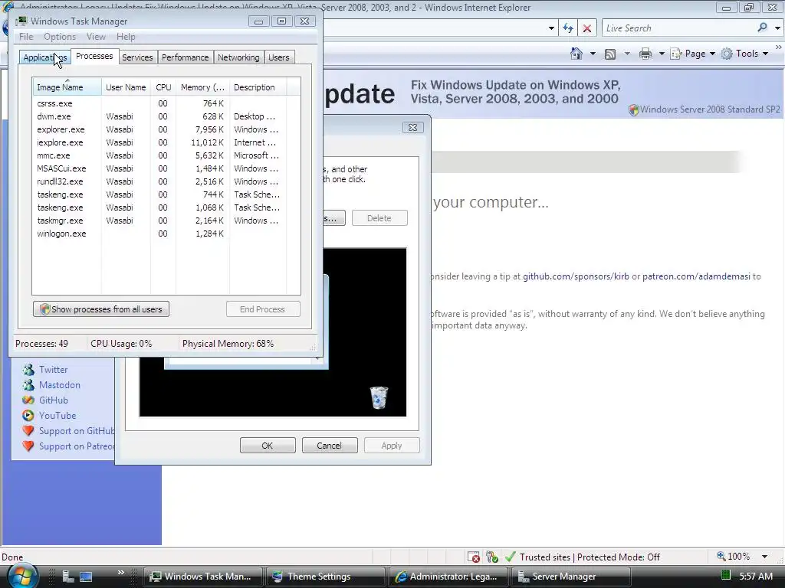Image resolution: width=785 pixels, height=588 pixels.
Task: Click the popup blocked status bar icon
Action: click(x=473, y=557)
